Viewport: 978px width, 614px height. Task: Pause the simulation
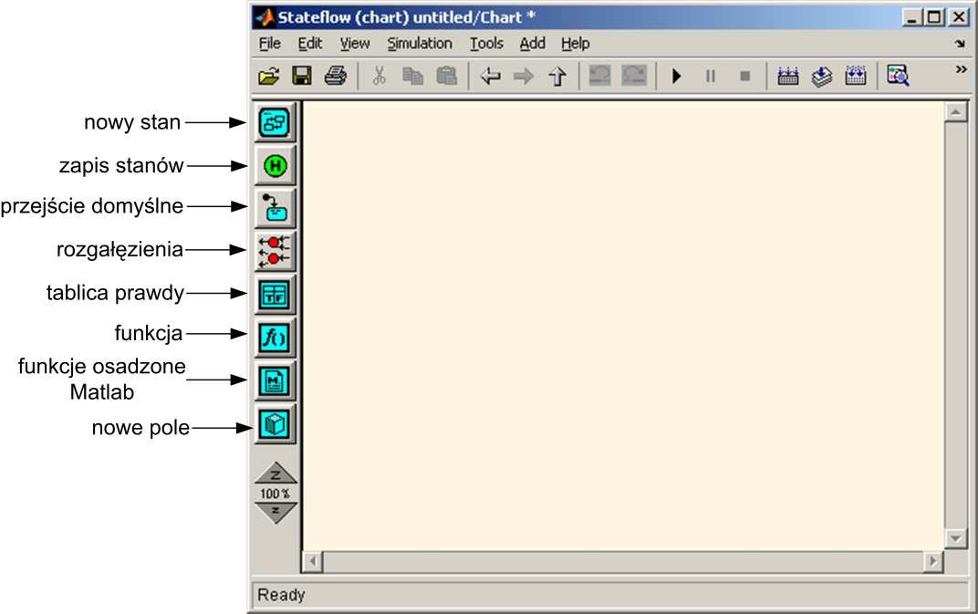711,76
